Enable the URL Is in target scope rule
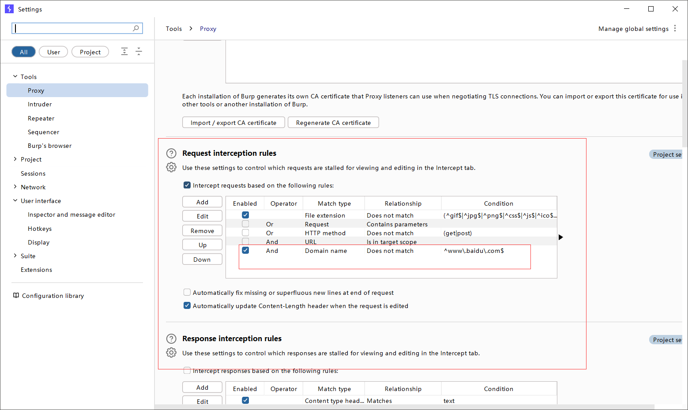688x410 pixels. click(x=245, y=241)
